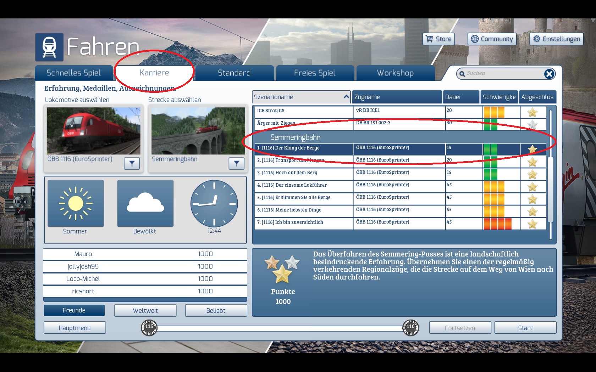596x372 pixels.
Task: Select leaderboard entry Loco-Michel
Action: click(145, 279)
